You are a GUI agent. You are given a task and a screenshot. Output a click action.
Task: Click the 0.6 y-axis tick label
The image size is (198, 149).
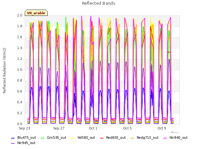click(x=19, y=92)
